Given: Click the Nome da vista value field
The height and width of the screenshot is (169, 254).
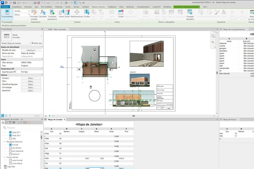Looking at the screenshot, I should [31, 53].
